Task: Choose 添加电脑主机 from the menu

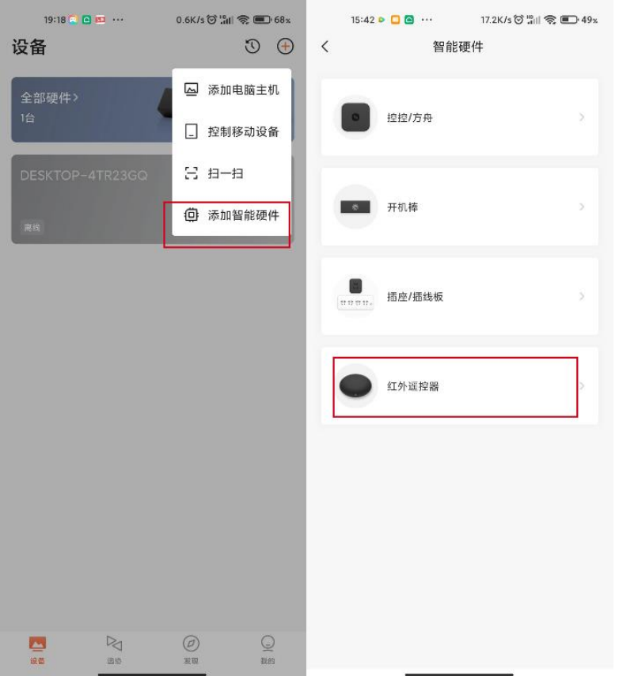Action: (x=232, y=89)
